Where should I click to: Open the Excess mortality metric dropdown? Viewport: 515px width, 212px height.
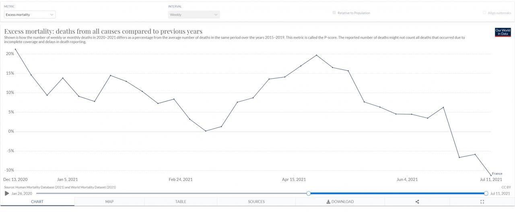click(30, 15)
